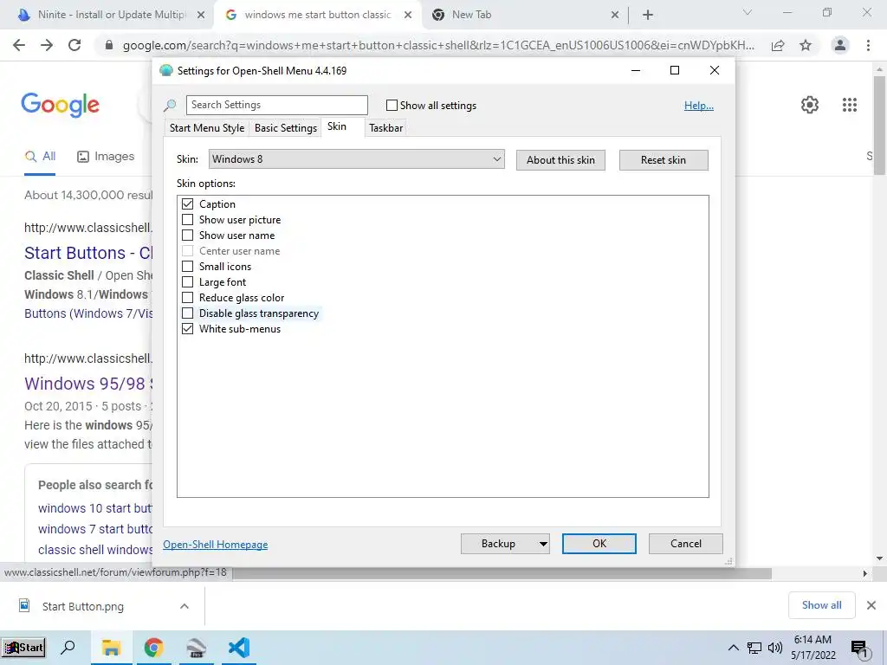Open the notification center icon
This screenshot has width=887, height=665.
pos(859,649)
